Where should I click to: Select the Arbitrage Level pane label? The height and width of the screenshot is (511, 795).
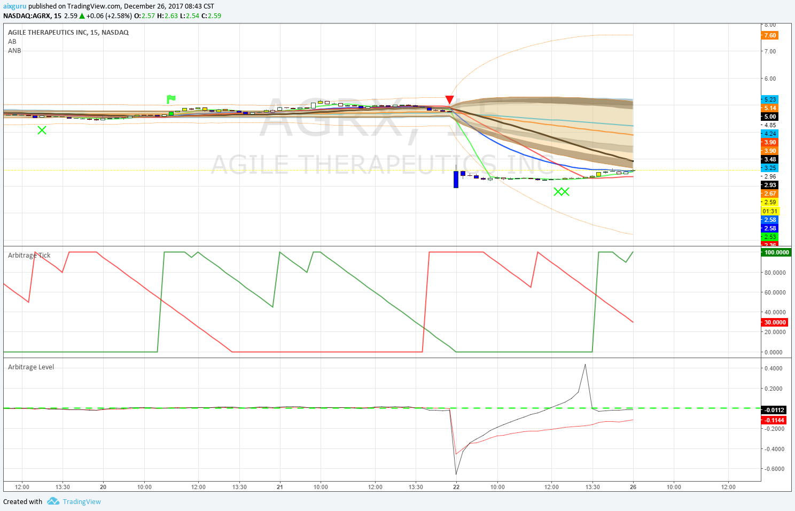click(31, 367)
